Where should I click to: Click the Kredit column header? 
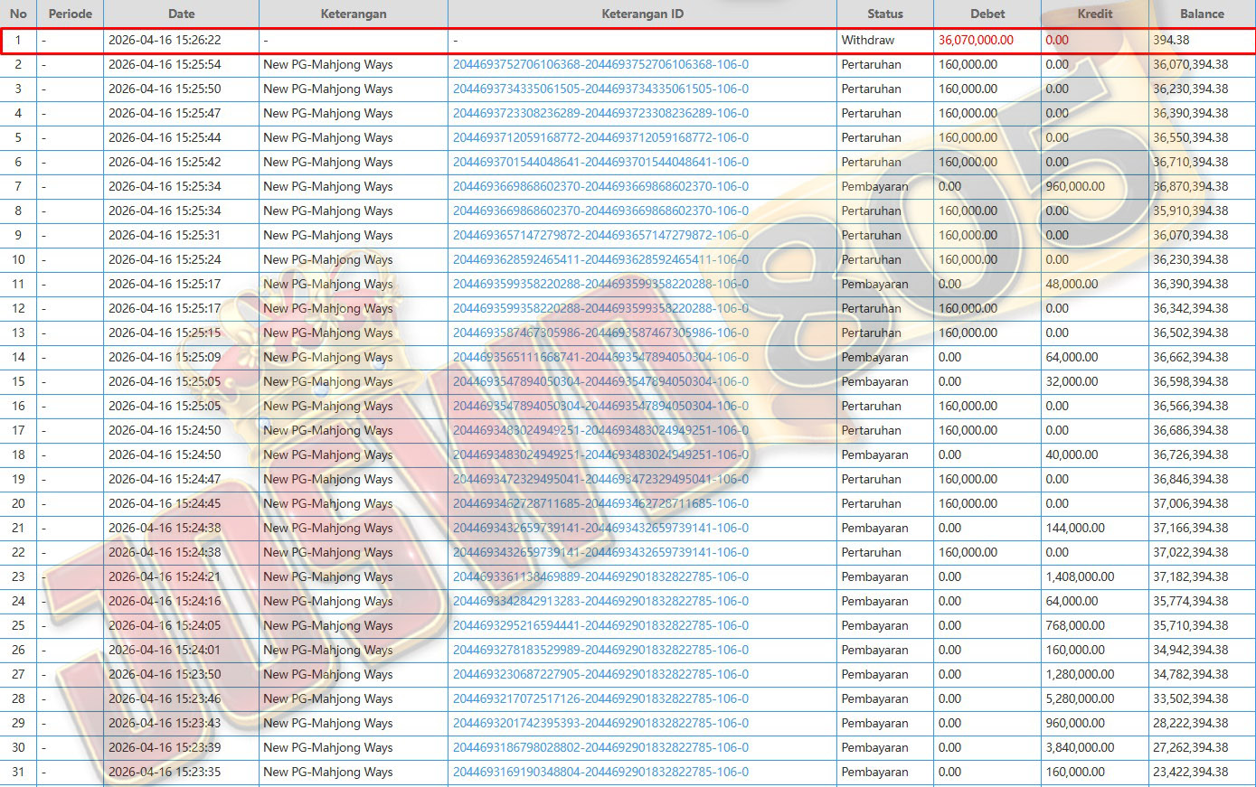tap(1094, 14)
